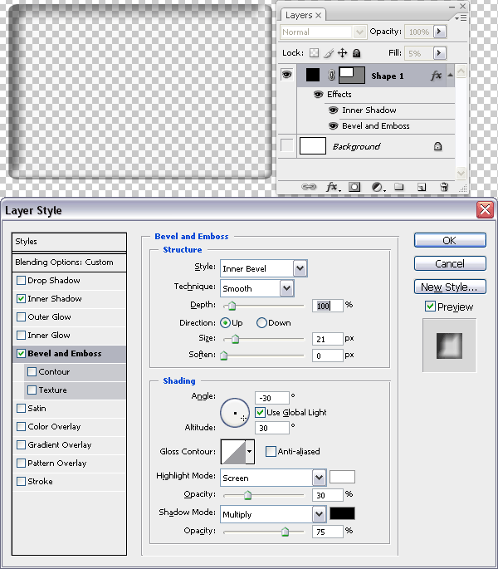Open the Layers panel tab
Viewport: 498px width, 569px height.
click(x=300, y=16)
